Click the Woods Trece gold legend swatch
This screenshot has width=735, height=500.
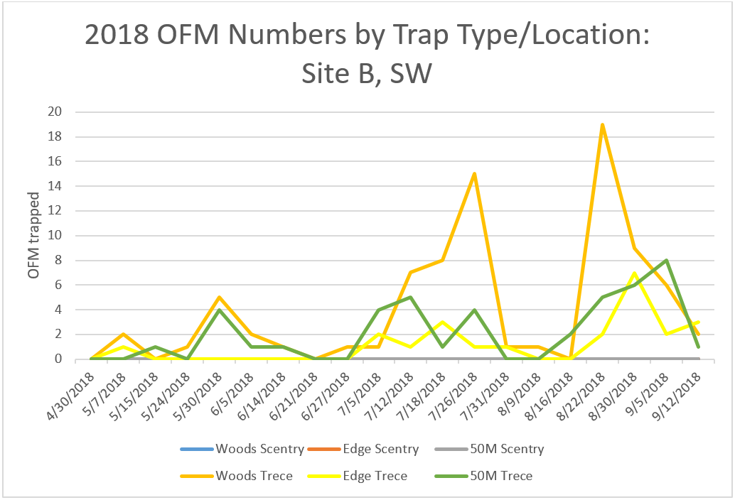coord(197,476)
